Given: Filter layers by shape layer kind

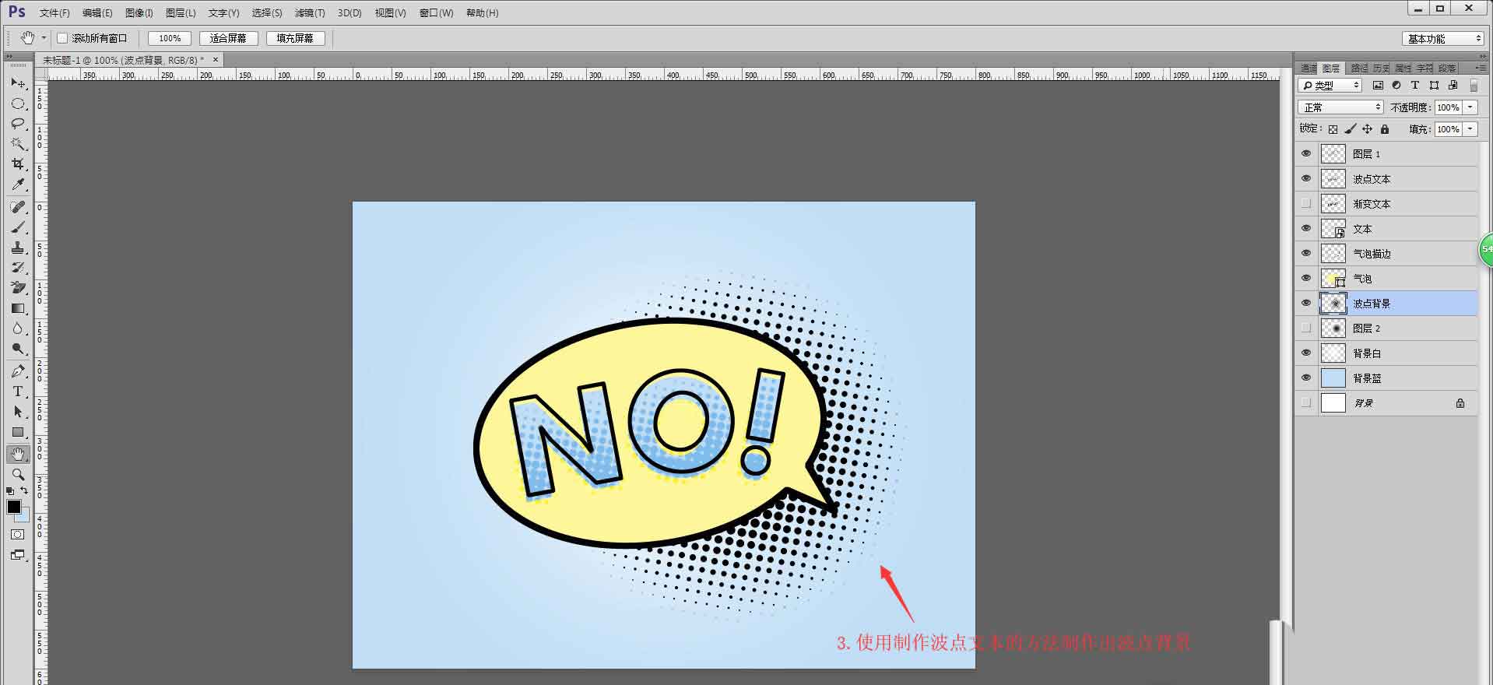Looking at the screenshot, I should point(1434,86).
